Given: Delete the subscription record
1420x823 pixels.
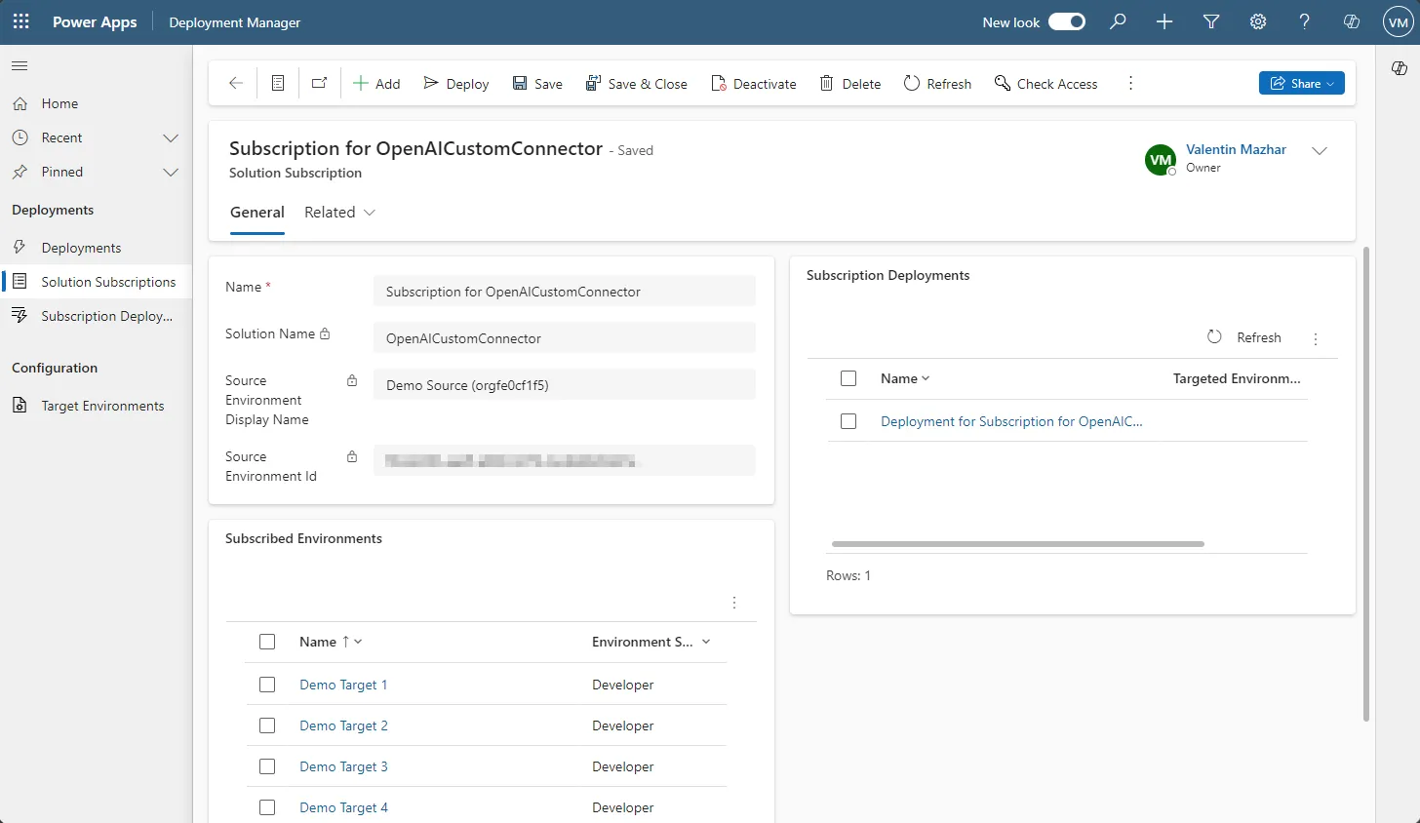Looking at the screenshot, I should pos(850,84).
